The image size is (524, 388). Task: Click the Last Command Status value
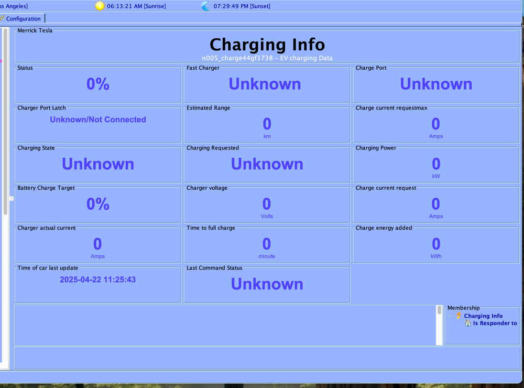pos(267,284)
